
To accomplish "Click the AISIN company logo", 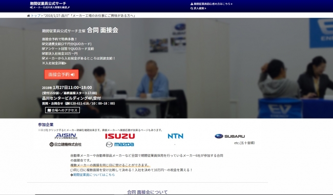I will click(x=66, y=136).
